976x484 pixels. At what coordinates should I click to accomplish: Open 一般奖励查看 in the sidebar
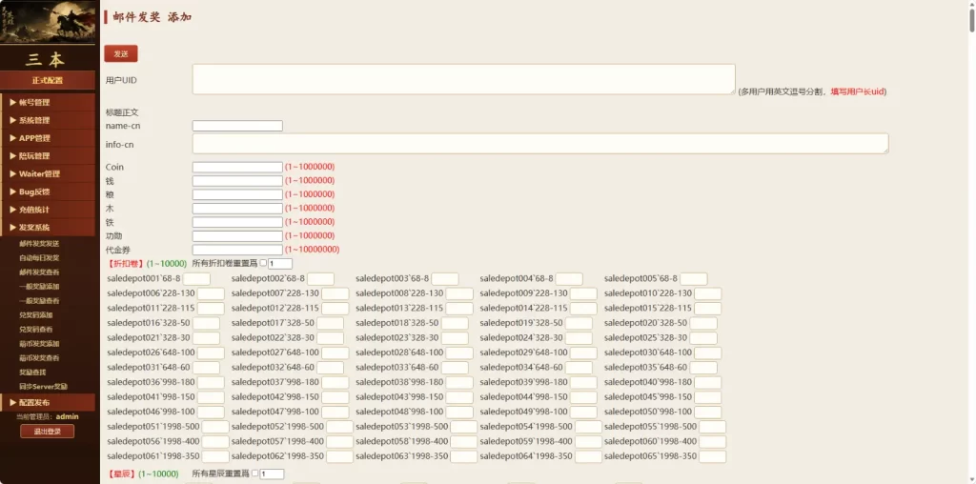pos(39,301)
